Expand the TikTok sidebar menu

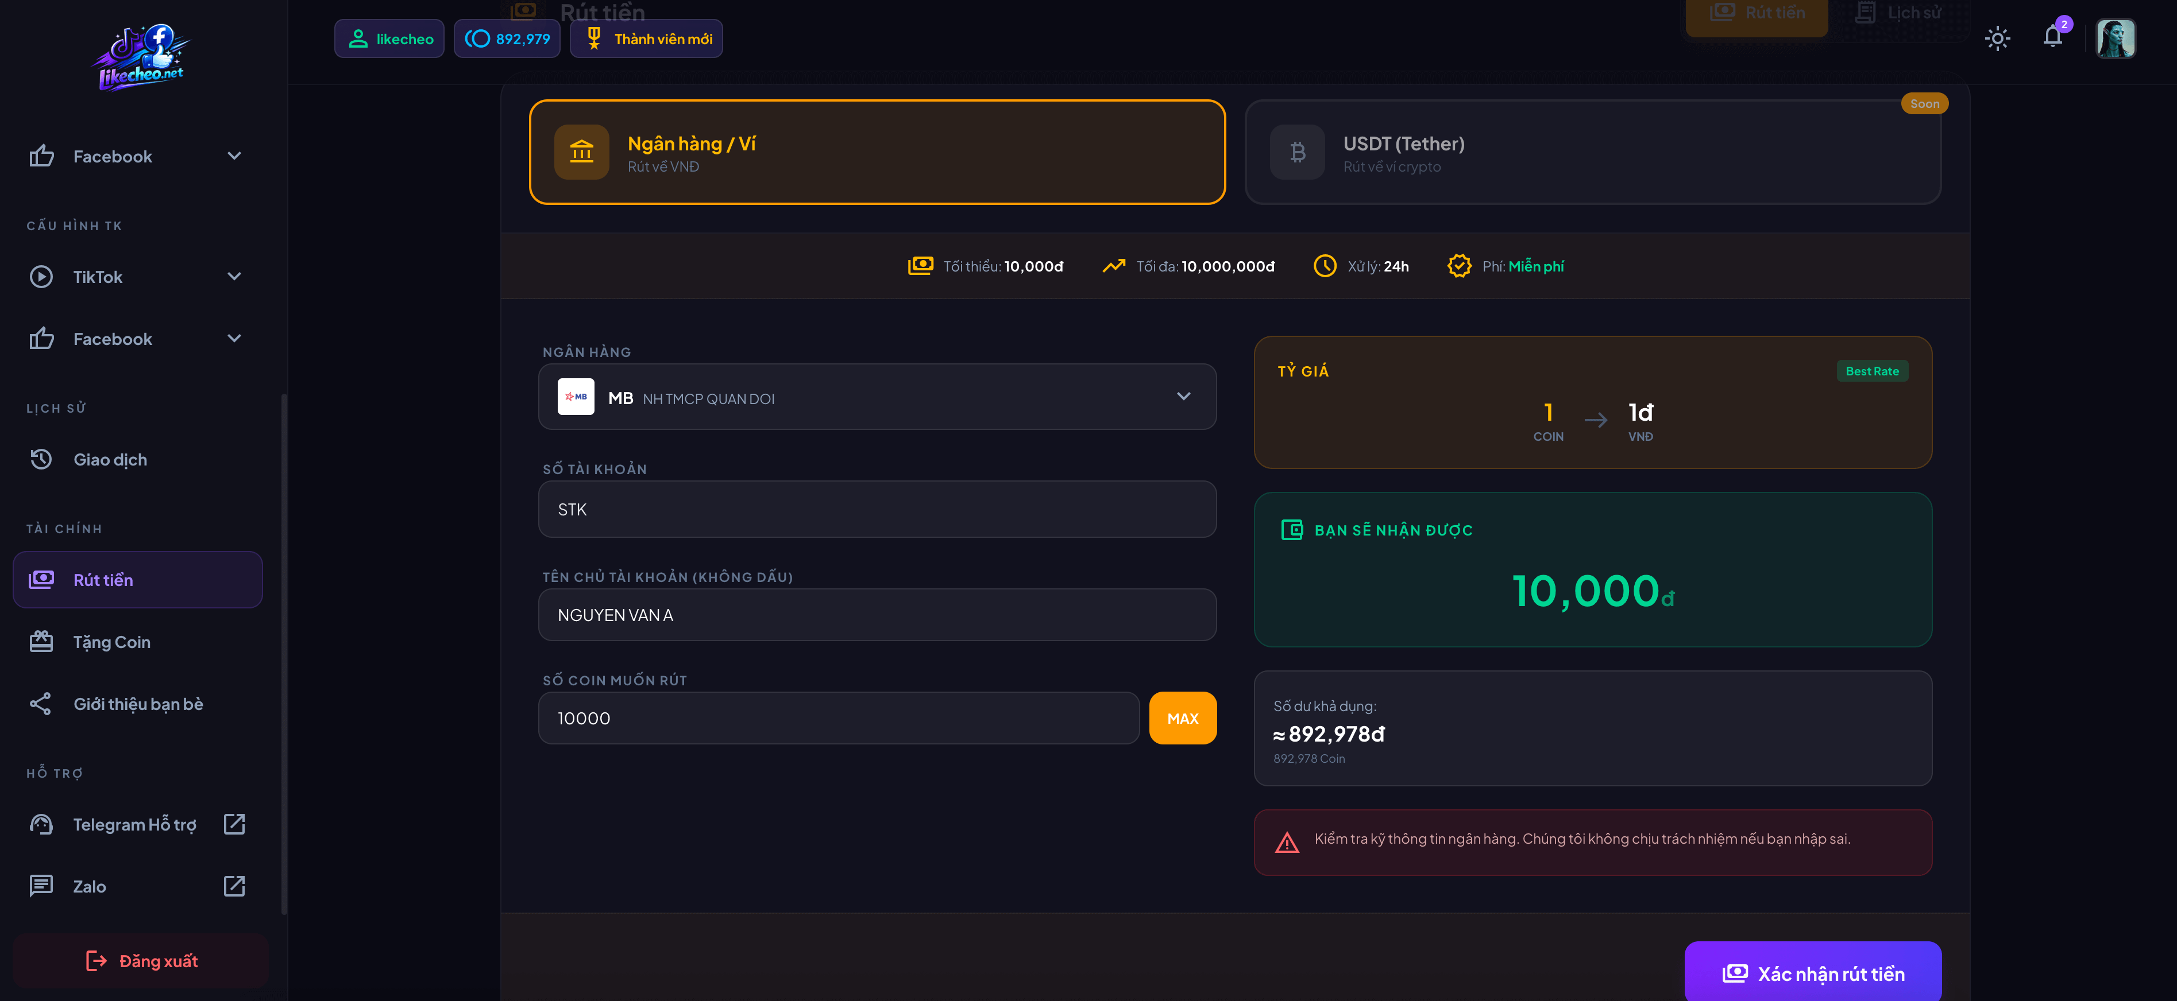click(138, 277)
